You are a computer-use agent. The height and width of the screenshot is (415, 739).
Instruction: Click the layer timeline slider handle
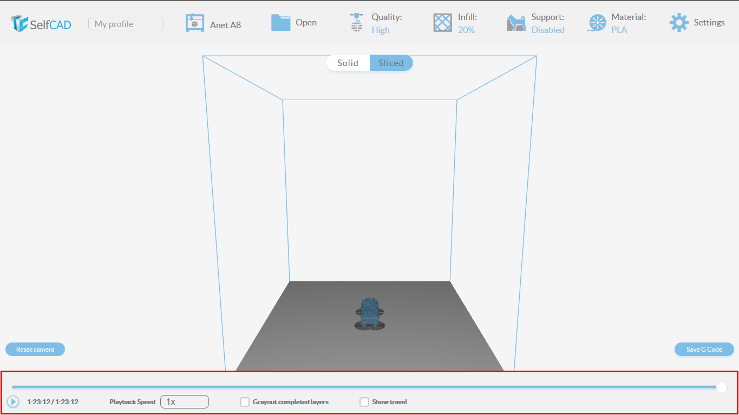click(x=721, y=387)
